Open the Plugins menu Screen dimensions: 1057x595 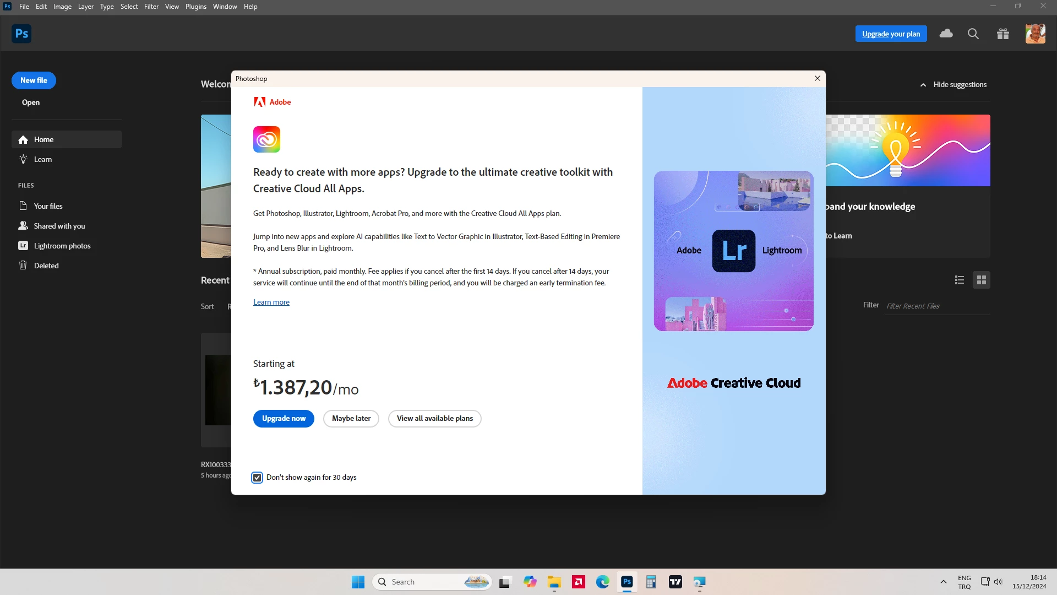[195, 7]
